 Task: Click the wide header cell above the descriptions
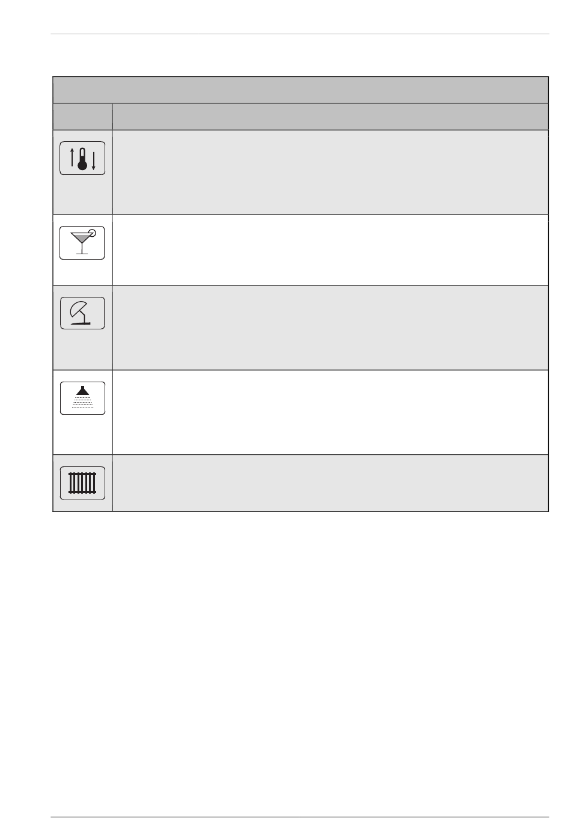tap(330, 117)
